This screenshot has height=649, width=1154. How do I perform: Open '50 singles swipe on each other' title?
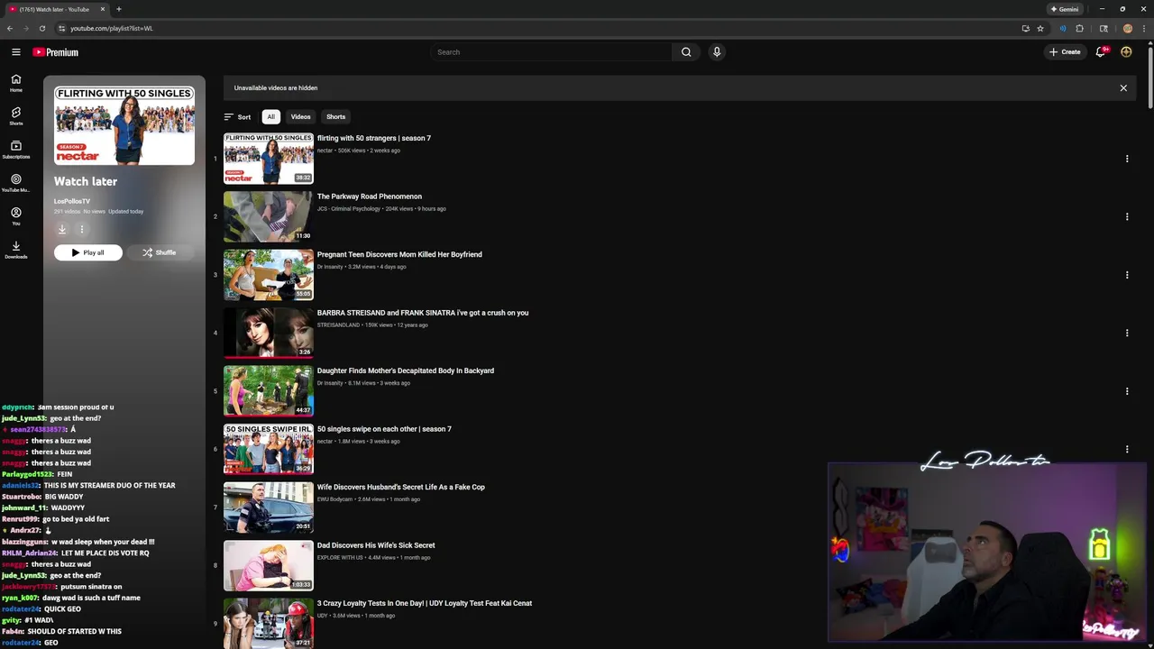[x=384, y=429]
